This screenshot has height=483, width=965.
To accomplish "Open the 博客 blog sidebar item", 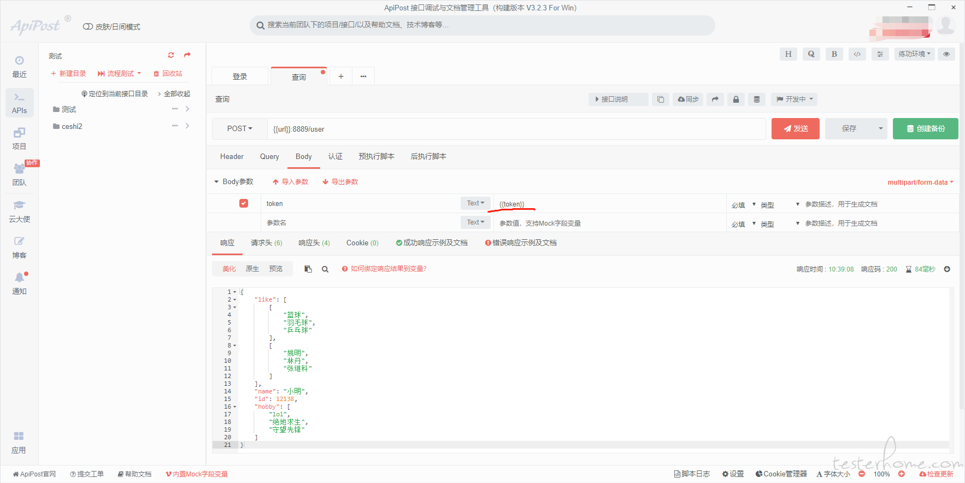I will click(19, 248).
